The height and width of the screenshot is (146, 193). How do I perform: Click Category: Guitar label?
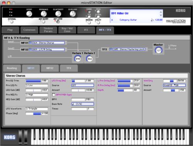click(x=128, y=20)
